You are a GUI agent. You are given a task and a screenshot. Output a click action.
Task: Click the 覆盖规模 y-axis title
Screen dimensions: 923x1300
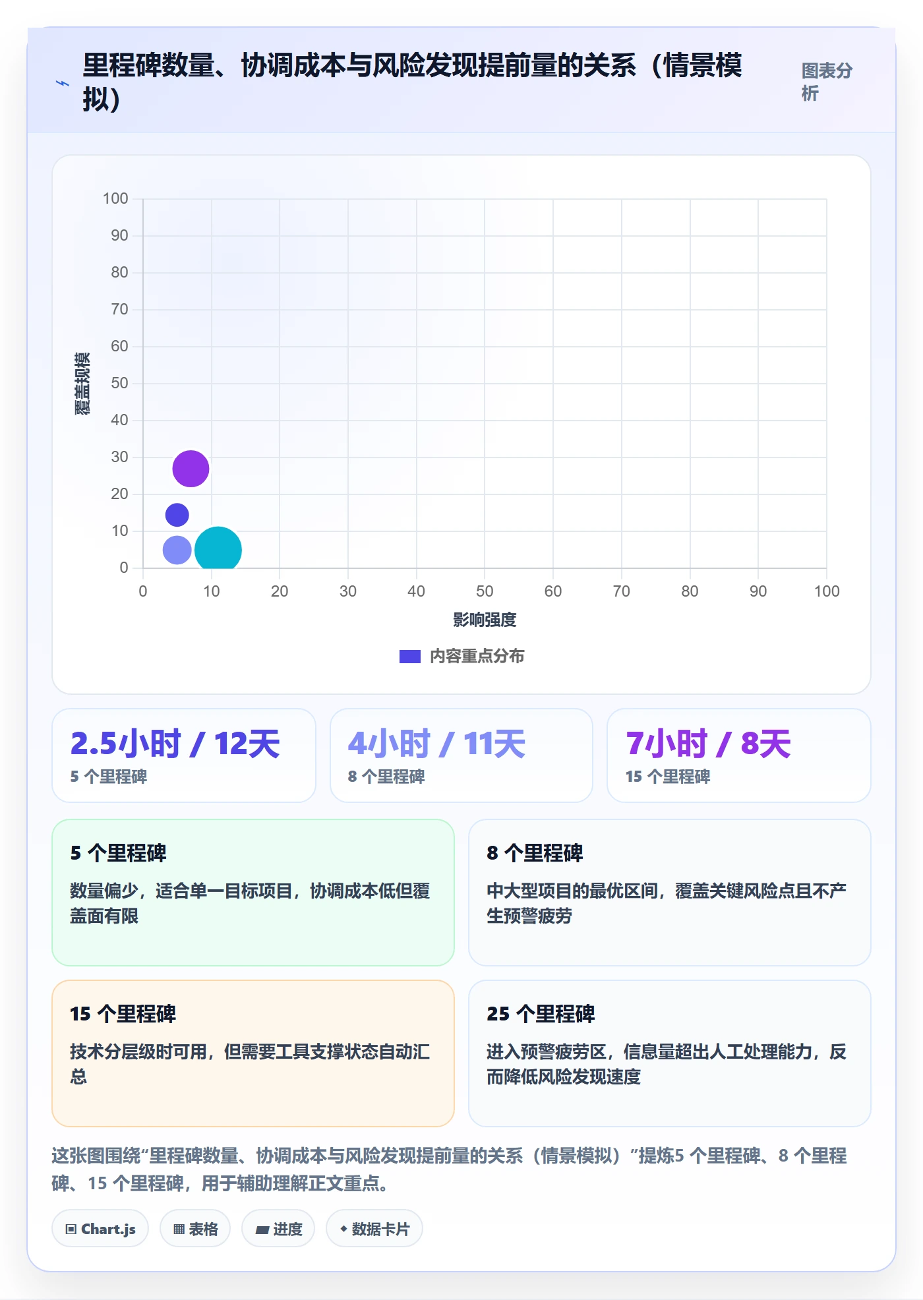(82, 383)
